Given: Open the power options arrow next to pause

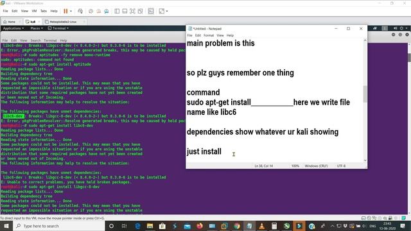Looking at the screenshot, I should point(71,11).
